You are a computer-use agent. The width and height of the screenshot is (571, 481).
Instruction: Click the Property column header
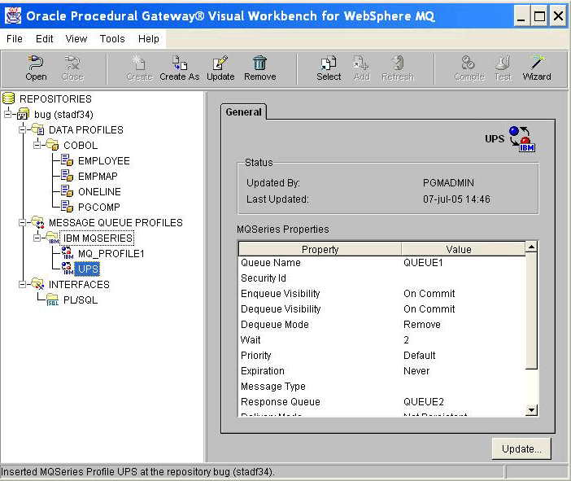320,249
